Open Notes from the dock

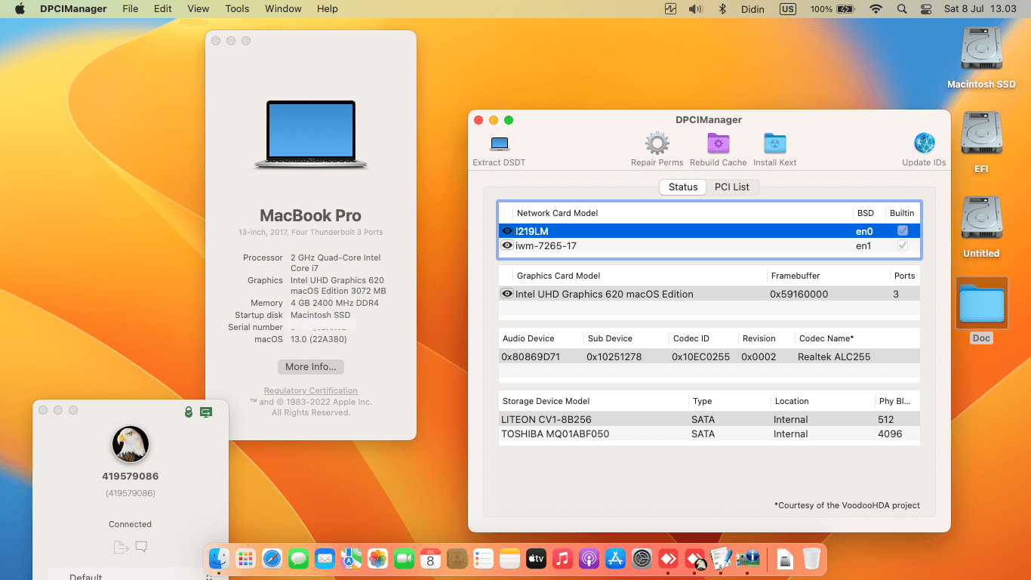click(509, 559)
